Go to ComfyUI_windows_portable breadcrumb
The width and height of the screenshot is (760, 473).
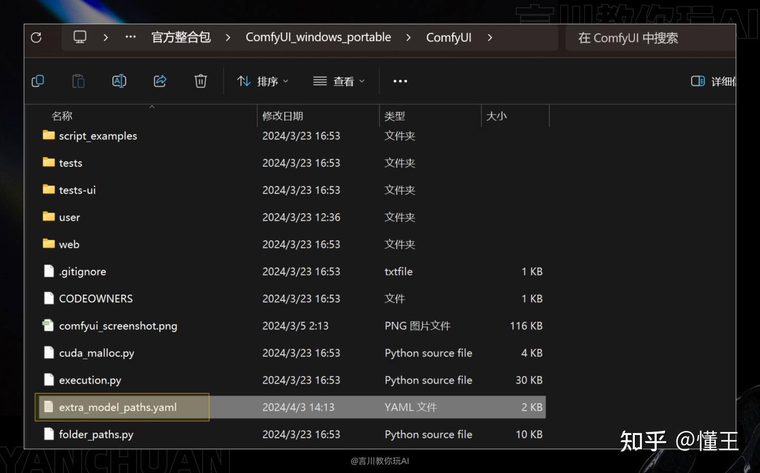click(318, 37)
